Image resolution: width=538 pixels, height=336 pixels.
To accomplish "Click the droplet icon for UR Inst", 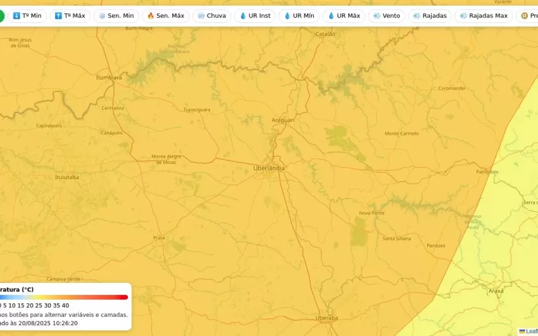I will click(x=243, y=15).
